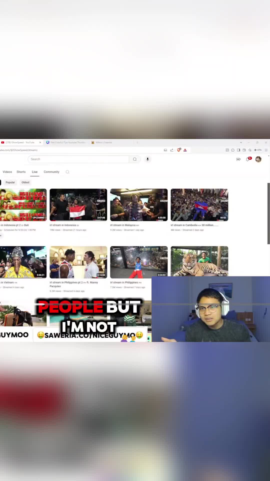Image resolution: width=270 pixels, height=481 pixels.
Task: Click the share page icon in address bar
Action: pyautogui.click(x=172, y=150)
